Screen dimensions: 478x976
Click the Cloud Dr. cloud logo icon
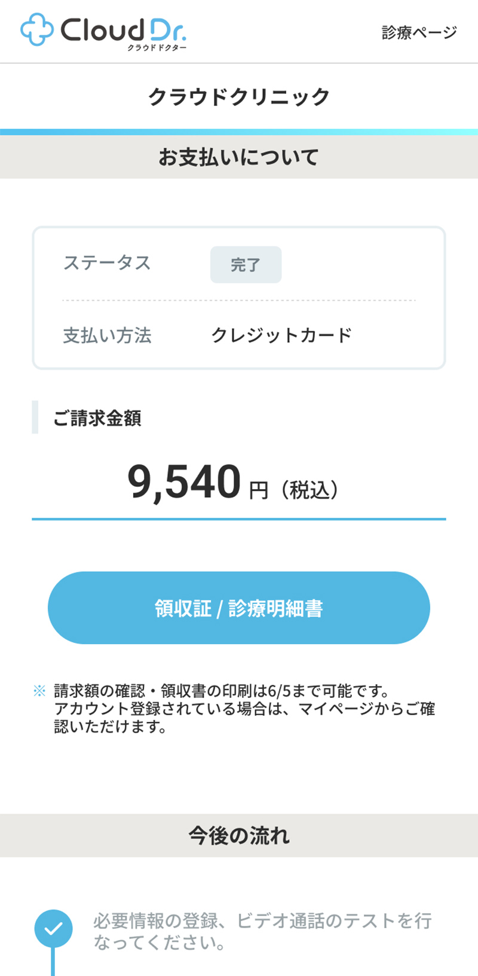pos(37,30)
